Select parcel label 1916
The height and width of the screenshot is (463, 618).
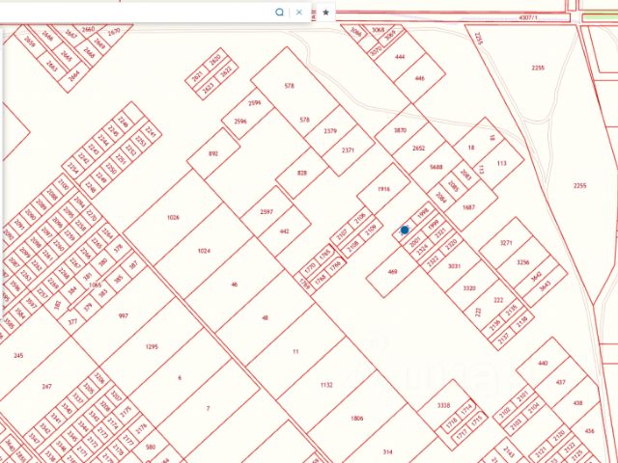383,189
